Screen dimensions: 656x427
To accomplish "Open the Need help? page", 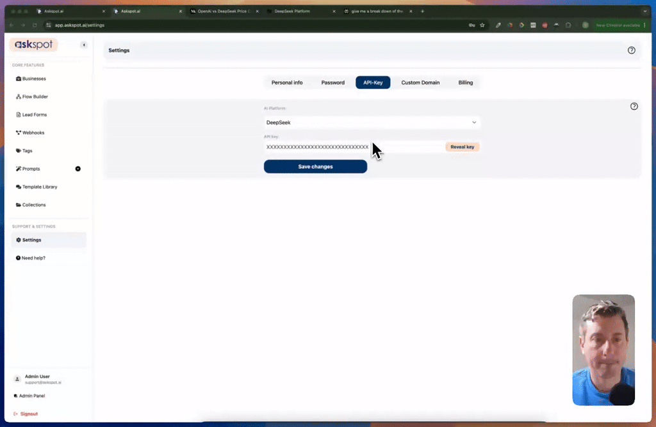I will [x=31, y=258].
